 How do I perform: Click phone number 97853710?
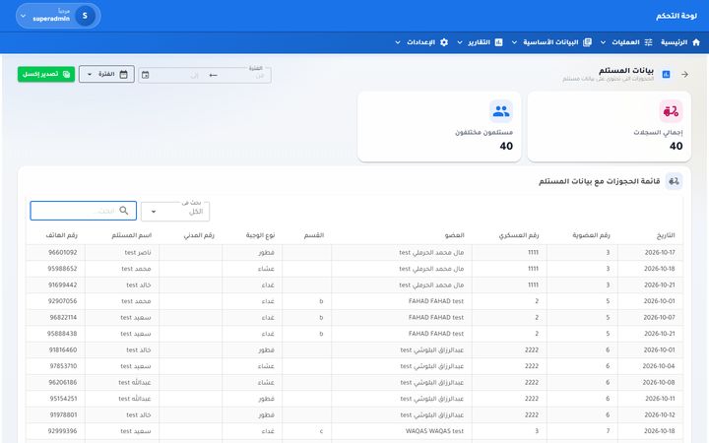click(x=63, y=366)
